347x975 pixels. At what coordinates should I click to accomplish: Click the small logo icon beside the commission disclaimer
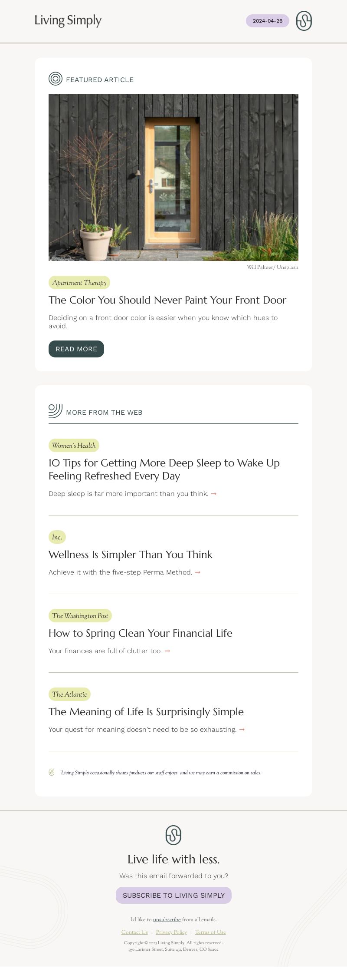pyautogui.click(x=52, y=772)
